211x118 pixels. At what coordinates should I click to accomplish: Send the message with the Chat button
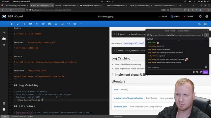(205, 72)
